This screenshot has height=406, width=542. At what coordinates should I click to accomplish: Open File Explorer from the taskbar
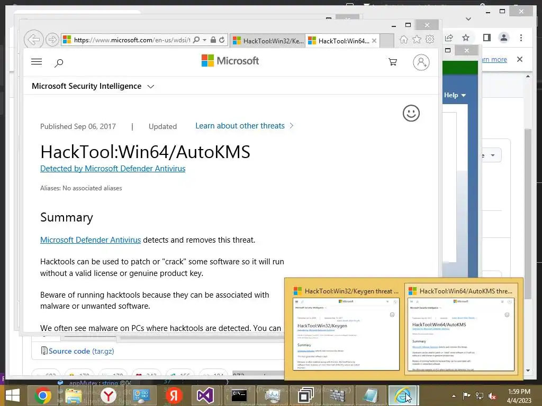tap(74, 395)
